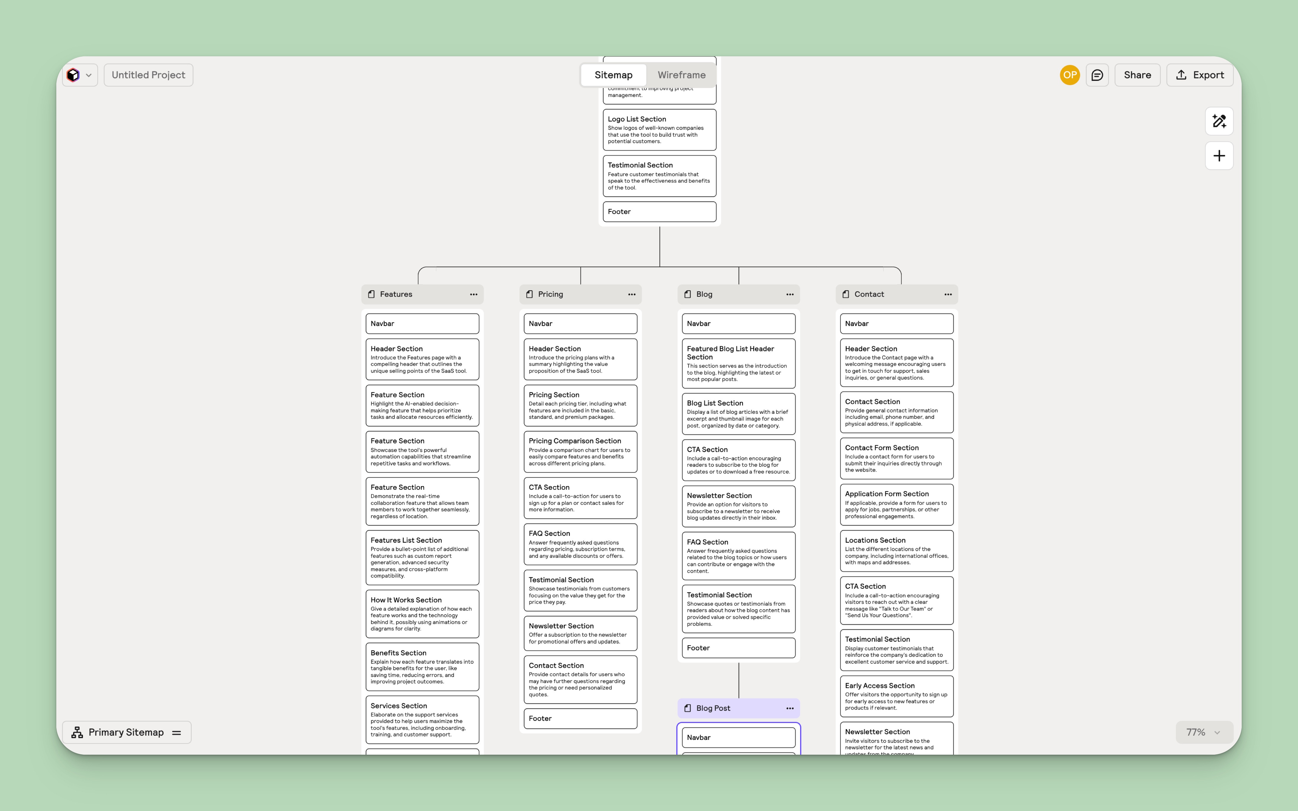The height and width of the screenshot is (811, 1298).
Task: Open the Blog page three-dot menu
Action: (x=790, y=294)
